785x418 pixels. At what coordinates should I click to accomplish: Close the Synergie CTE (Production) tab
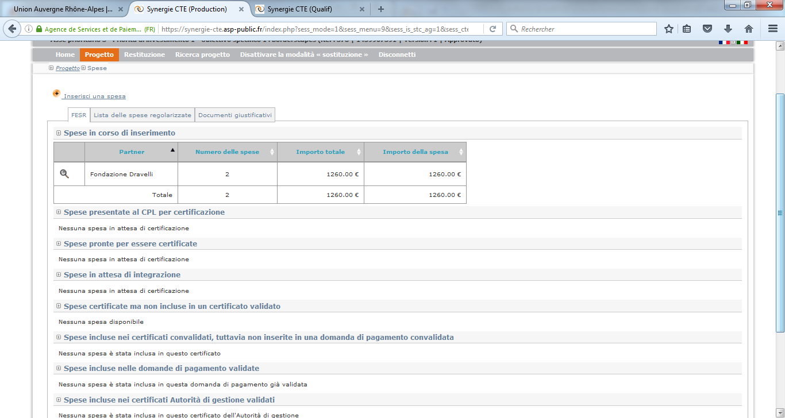[x=241, y=9]
